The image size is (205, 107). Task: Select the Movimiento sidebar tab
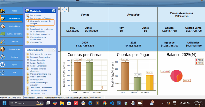[12, 19]
